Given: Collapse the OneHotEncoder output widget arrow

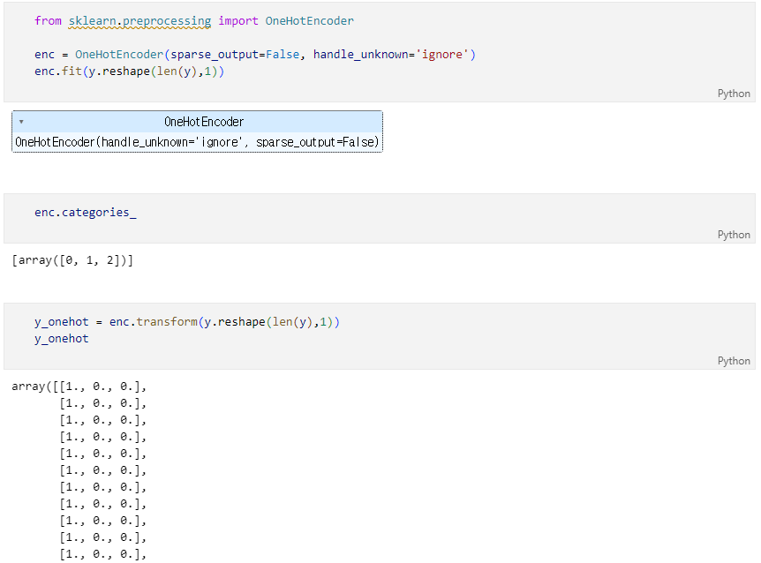Looking at the screenshot, I should (21, 122).
